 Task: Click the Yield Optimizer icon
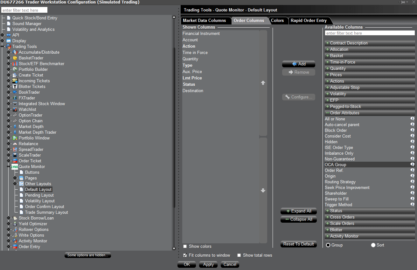[15, 224]
